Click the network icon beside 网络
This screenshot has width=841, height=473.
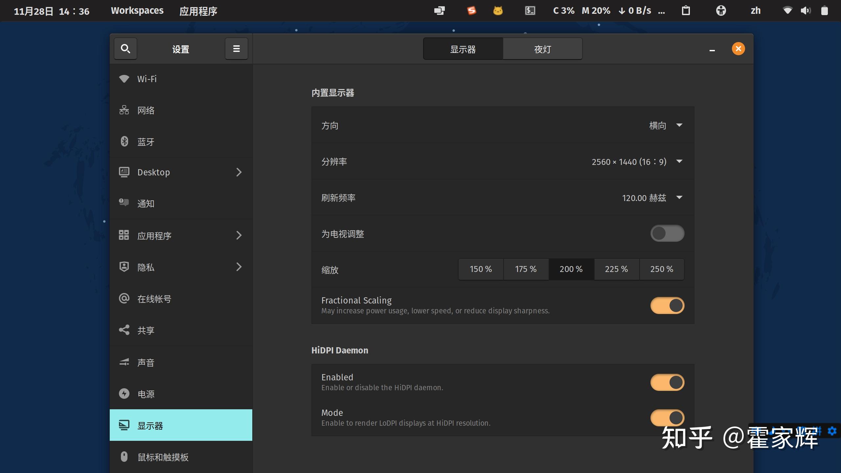coord(124,110)
